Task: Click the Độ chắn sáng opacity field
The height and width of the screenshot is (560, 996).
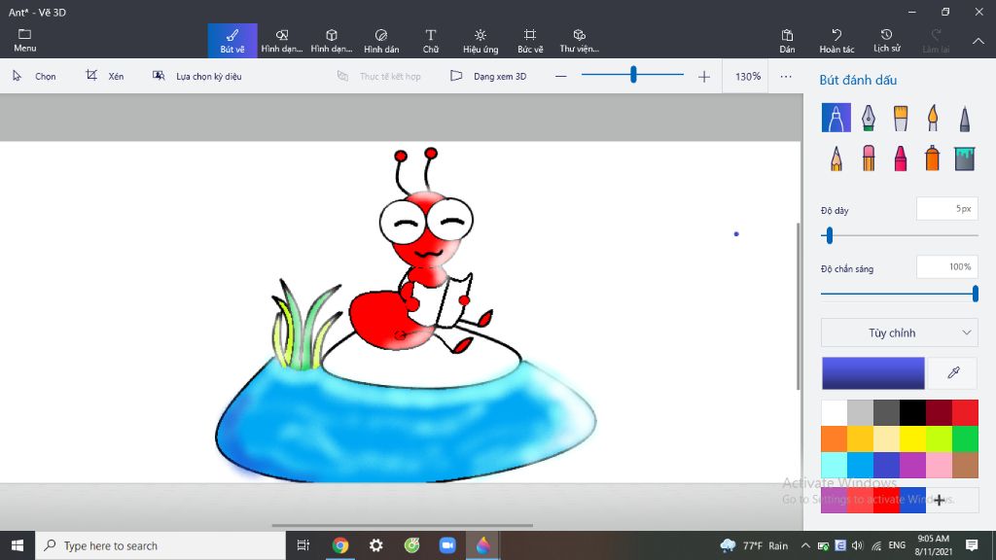Action: click(x=947, y=266)
